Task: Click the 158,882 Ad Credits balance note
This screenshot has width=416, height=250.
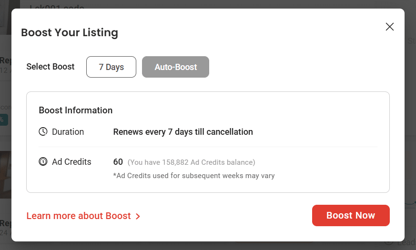Action: (192, 162)
